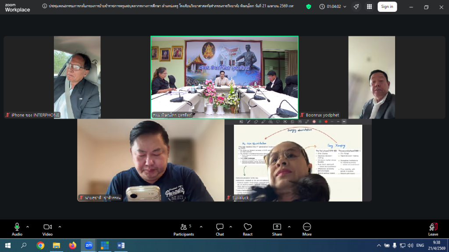Open the Participants panel

[184, 229]
